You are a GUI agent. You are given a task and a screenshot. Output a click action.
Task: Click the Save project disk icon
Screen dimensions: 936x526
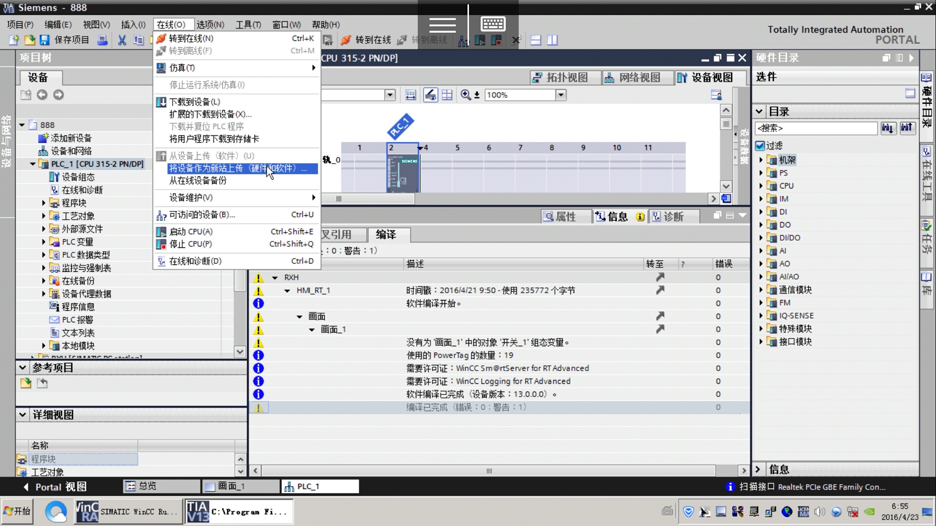pos(45,40)
